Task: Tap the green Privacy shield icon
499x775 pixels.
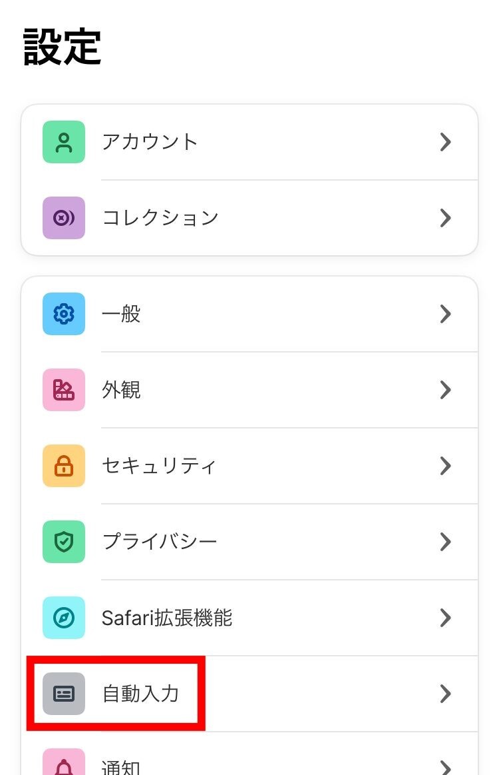Action: pyautogui.click(x=64, y=542)
